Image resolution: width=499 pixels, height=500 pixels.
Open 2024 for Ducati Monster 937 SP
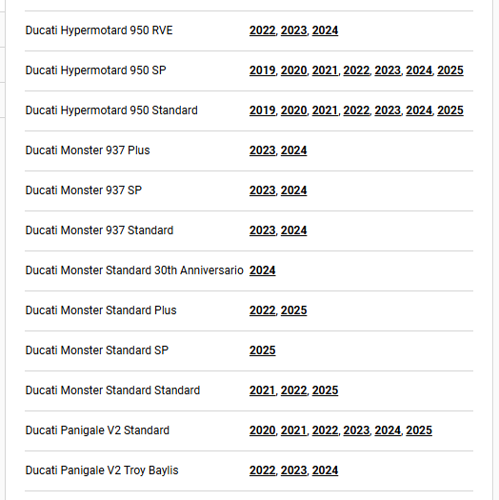coord(293,190)
